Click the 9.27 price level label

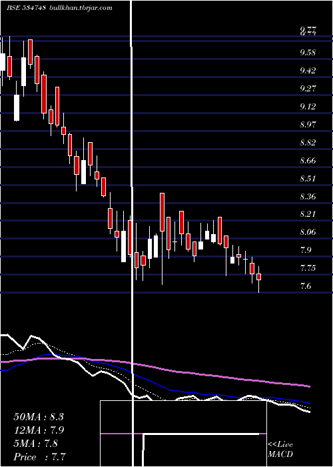tap(308, 89)
